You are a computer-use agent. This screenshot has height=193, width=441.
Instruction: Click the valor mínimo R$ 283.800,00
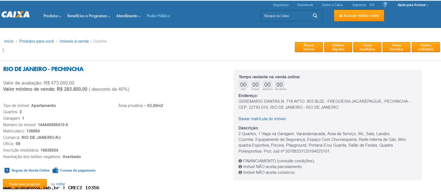pyautogui.click(x=72, y=89)
